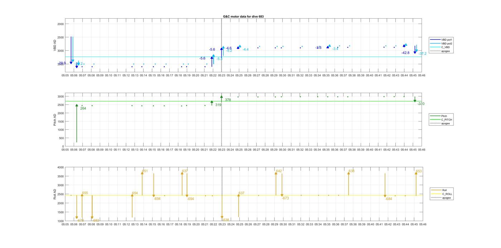Click the 05:05 tick label under Roll plot
The width and height of the screenshot is (501, 248).
[x=65, y=224]
